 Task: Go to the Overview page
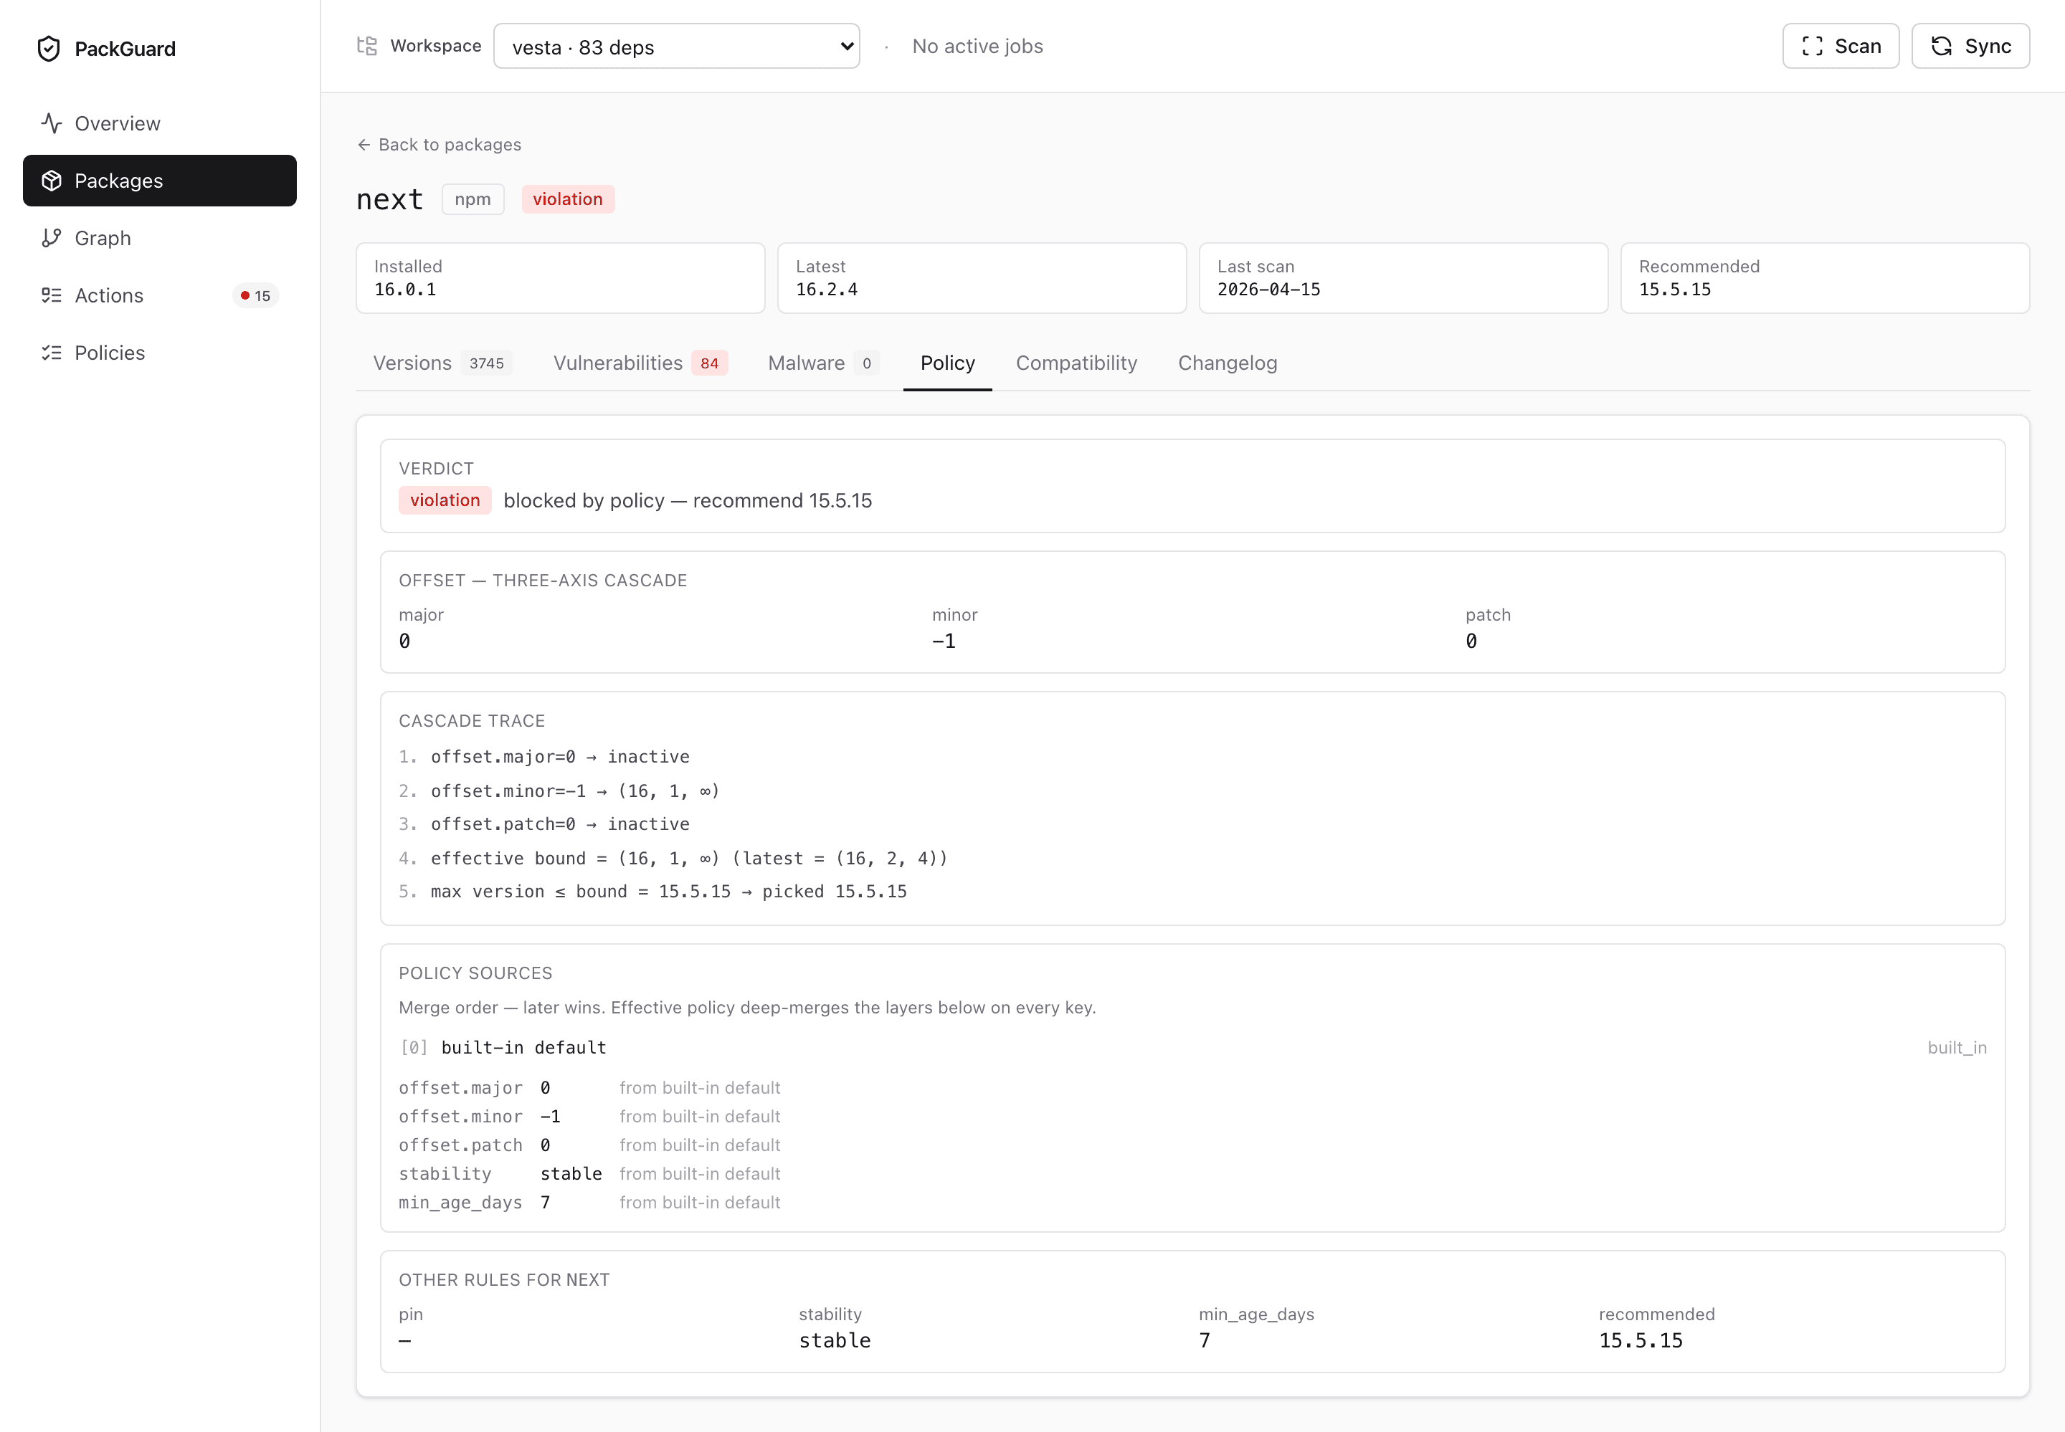pos(160,123)
